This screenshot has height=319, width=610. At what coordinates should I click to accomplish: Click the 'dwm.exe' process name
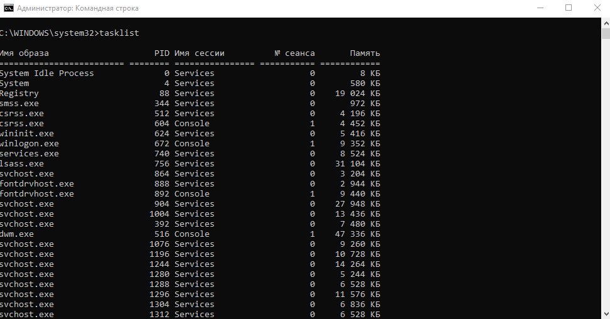(17, 234)
